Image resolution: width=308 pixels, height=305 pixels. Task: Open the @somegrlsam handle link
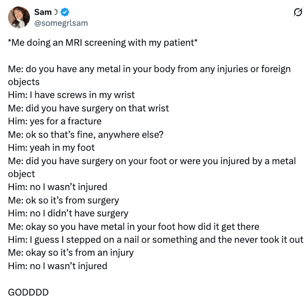point(61,23)
